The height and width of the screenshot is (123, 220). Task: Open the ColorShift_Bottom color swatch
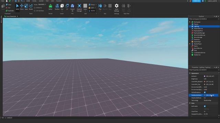pos(205,82)
